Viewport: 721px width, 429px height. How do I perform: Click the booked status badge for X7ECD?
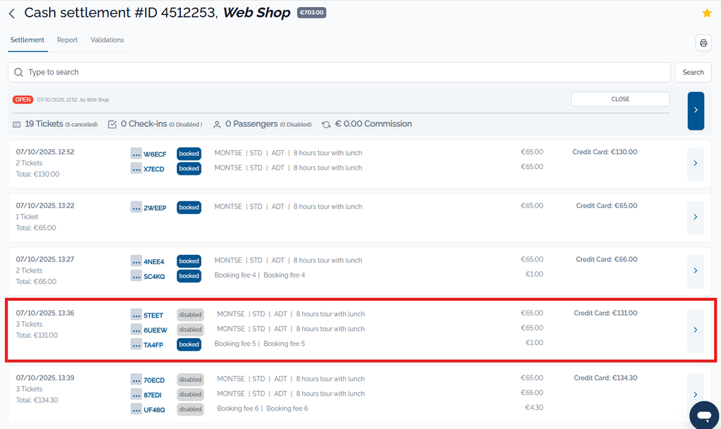pyautogui.click(x=189, y=168)
